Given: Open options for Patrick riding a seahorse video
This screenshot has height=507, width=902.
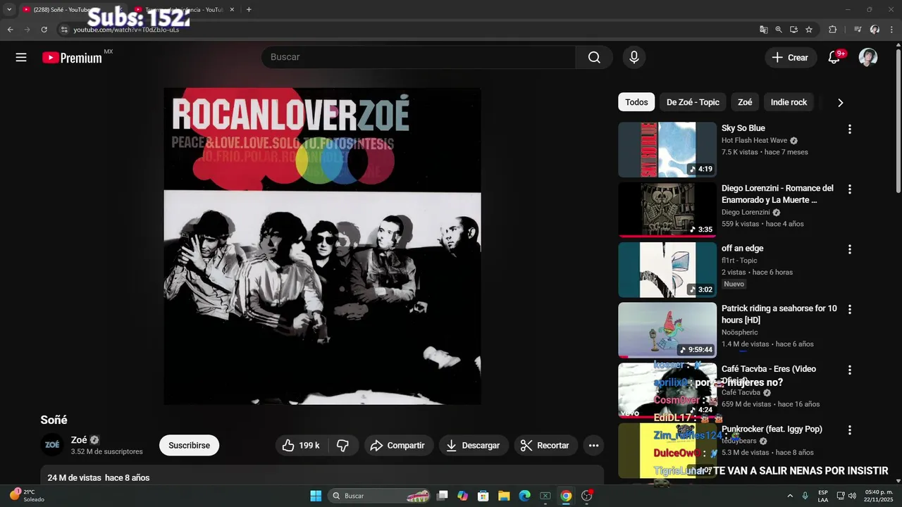Looking at the screenshot, I should (849, 310).
